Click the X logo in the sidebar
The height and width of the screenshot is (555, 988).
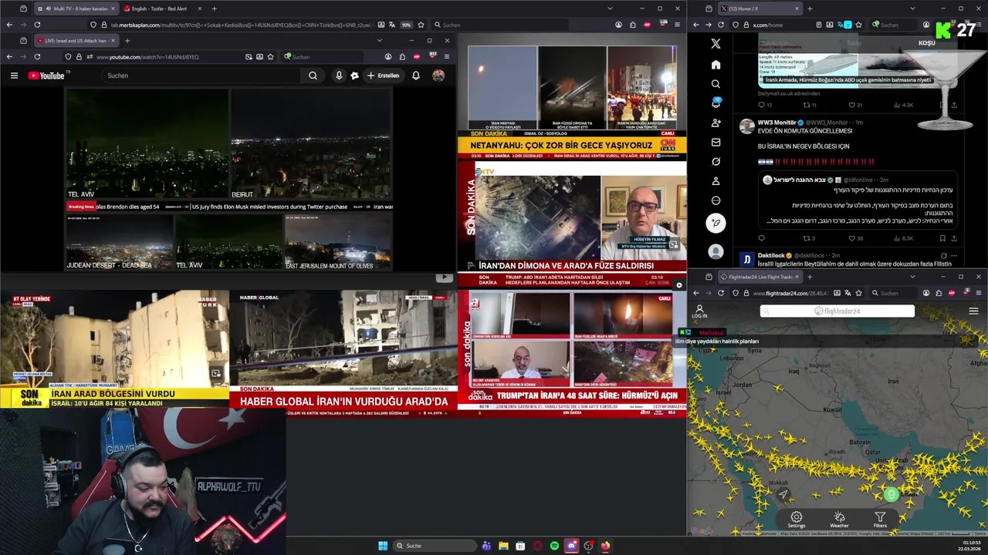pyautogui.click(x=716, y=44)
